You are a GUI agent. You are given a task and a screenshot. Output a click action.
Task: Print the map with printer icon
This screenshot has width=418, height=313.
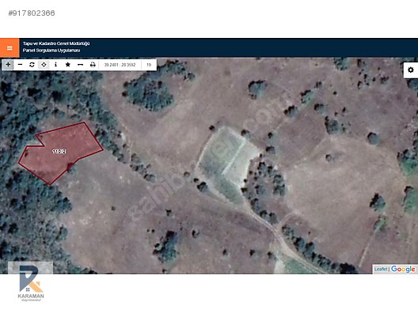[93, 65]
